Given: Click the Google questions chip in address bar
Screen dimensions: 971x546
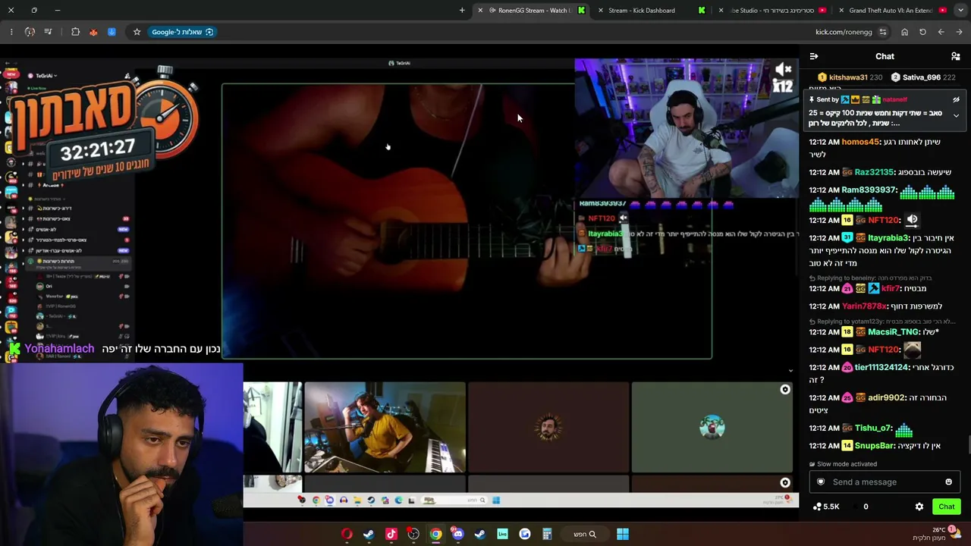Looking at the screenshot, I should pyautogui.click(x=182, y=32).
